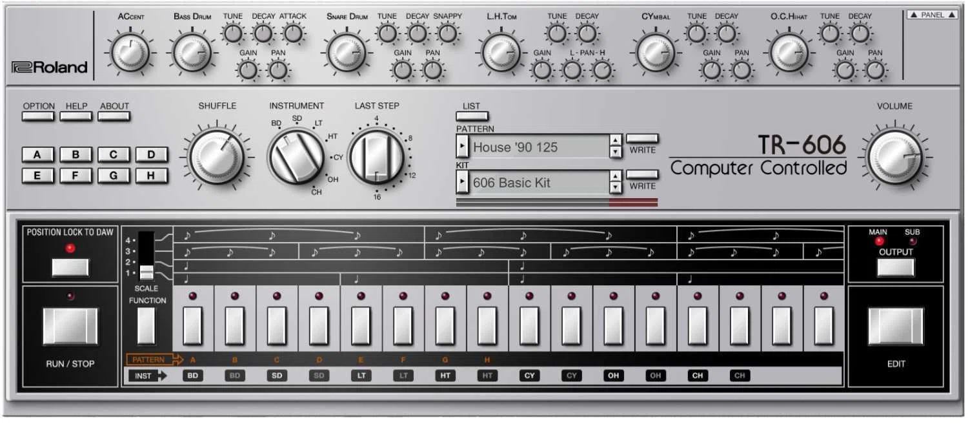Select pattern bank B
Screen dimensions: 968x424
76,155
